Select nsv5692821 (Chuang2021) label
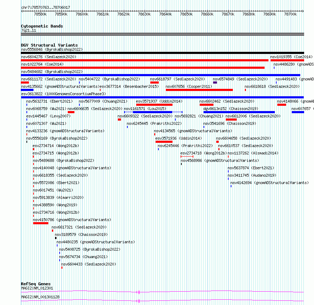This screenshot has height=305, width=314. [x=199, y=116]
